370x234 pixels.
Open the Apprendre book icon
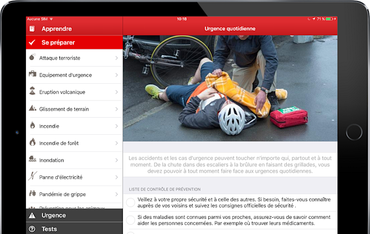(x=32, y=29)
